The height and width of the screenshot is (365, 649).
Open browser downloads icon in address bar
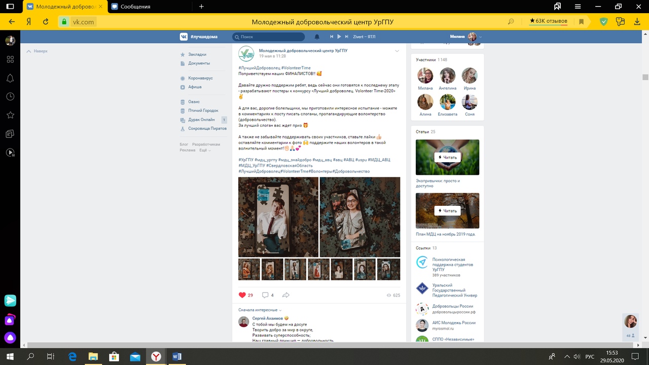[x=637, y=22]
